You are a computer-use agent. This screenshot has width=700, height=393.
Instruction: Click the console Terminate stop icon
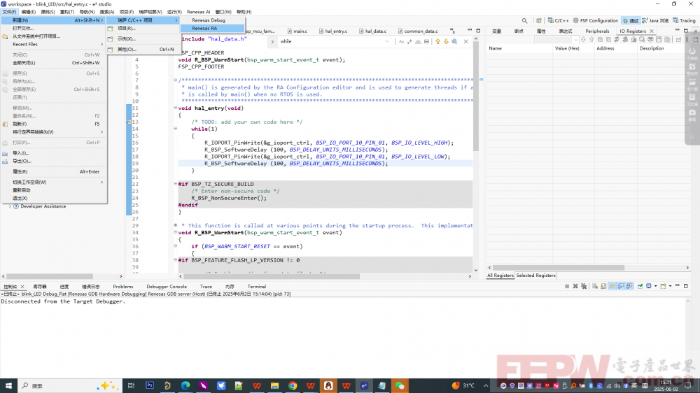tap(567, 287)
